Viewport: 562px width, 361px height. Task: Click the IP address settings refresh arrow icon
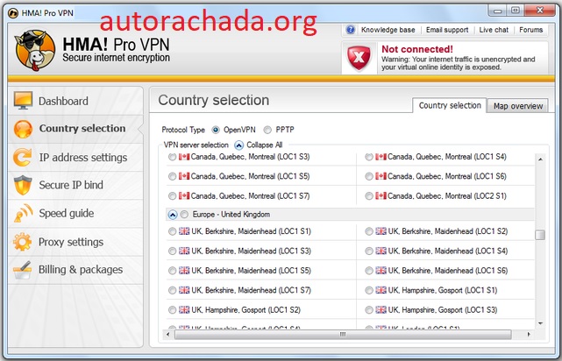23,157
